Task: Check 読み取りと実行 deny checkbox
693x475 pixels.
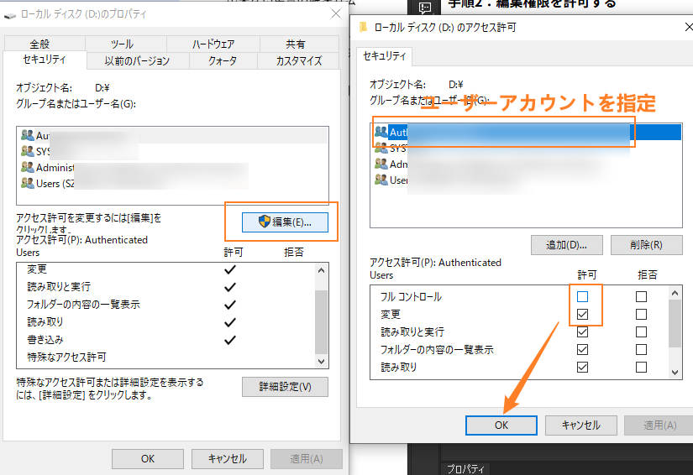Action: (641, 332)
